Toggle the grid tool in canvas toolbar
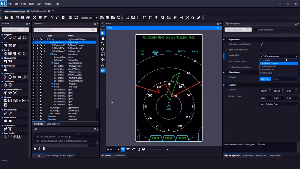 (x=103, y=70)
